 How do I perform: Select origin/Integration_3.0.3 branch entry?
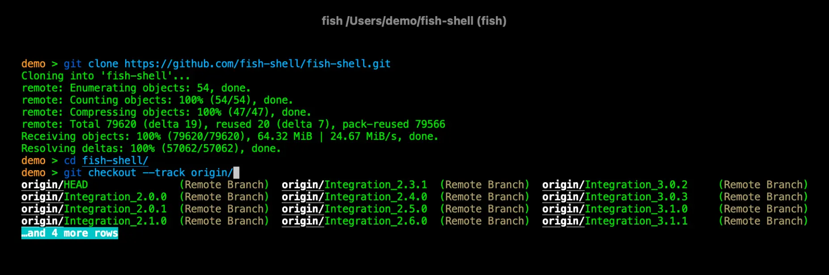615,197
